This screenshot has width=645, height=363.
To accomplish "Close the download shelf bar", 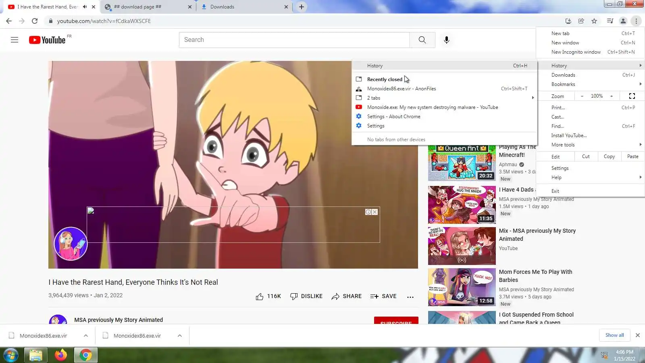I will pos(638,335).
